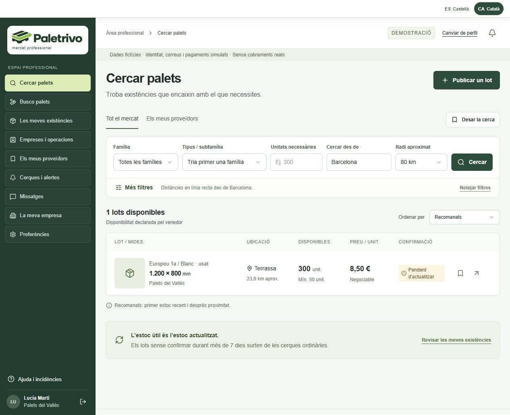Viewport: 510px width, 415px height.
Task: Click the pallet box thumbnail icon
Action: coord(130,273)
